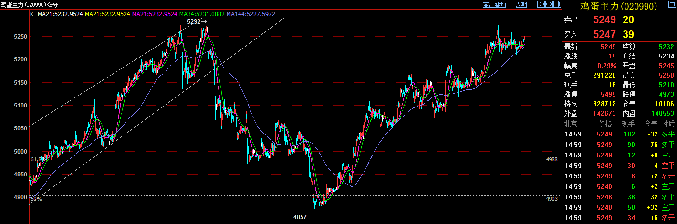Select the blue MA144 indicator label
Image resolution: width=677 pixels, height=224 pixels.
click(x=251, y=14)
